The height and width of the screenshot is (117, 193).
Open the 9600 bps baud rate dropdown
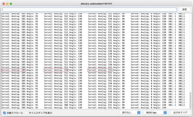tap(155, 113)
